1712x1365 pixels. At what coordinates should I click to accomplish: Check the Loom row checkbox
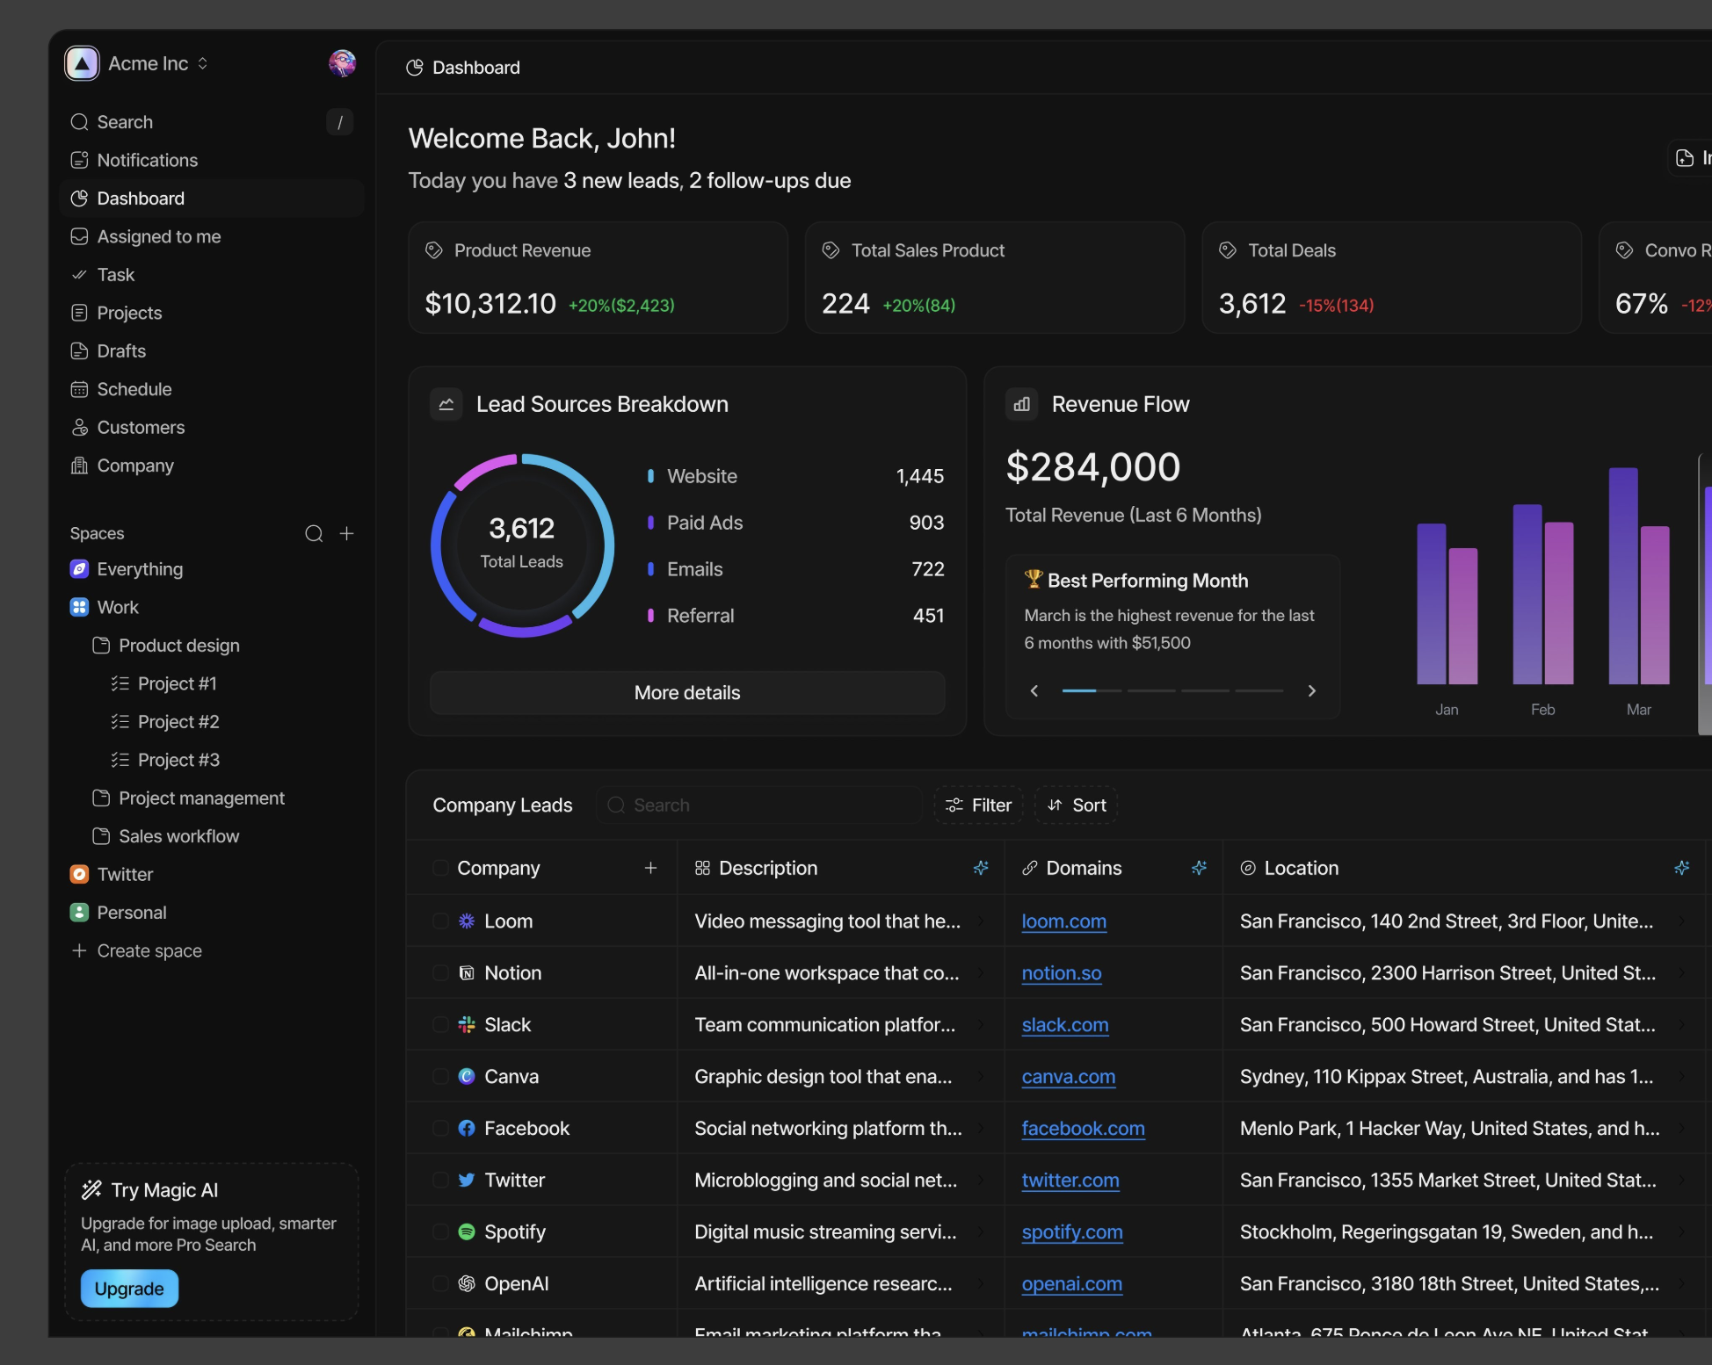click(440, 921)
